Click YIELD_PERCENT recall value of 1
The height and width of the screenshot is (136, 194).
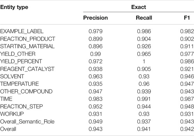point(144,61)
